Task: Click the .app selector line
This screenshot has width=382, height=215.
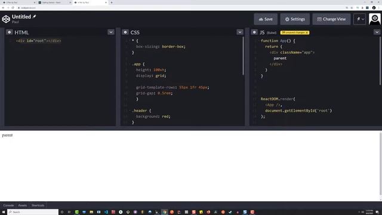Action: coord(138,64)
